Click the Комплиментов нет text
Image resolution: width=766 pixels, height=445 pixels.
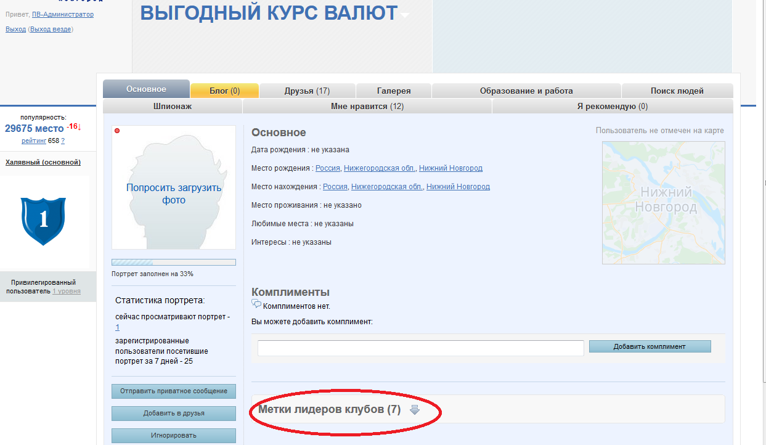(x=296, y=306)
